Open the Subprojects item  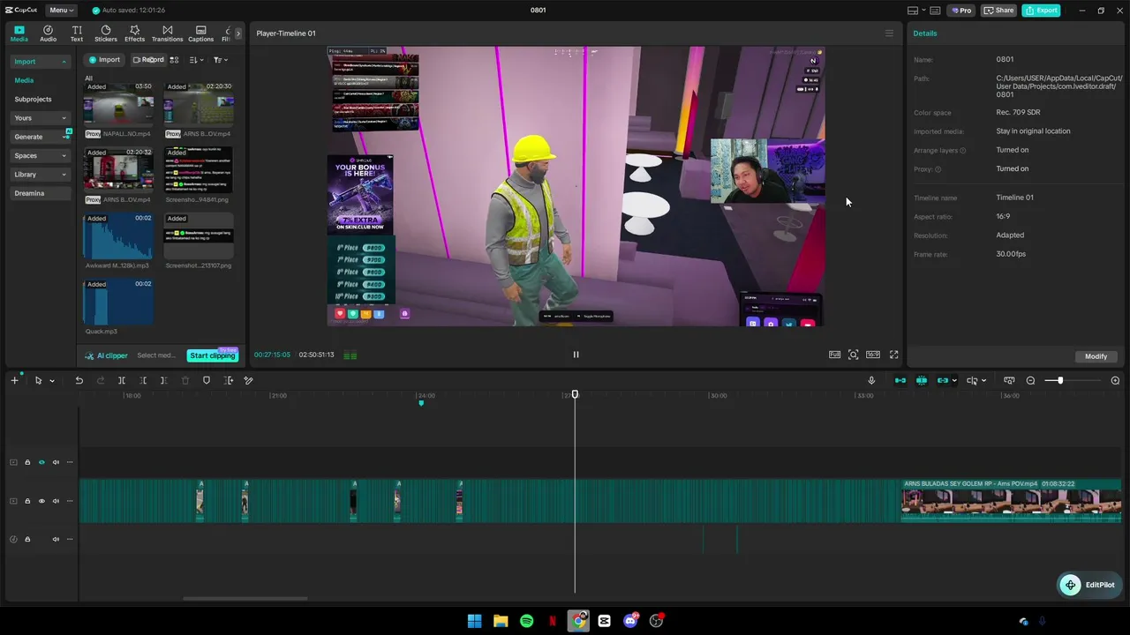point(33,99)
